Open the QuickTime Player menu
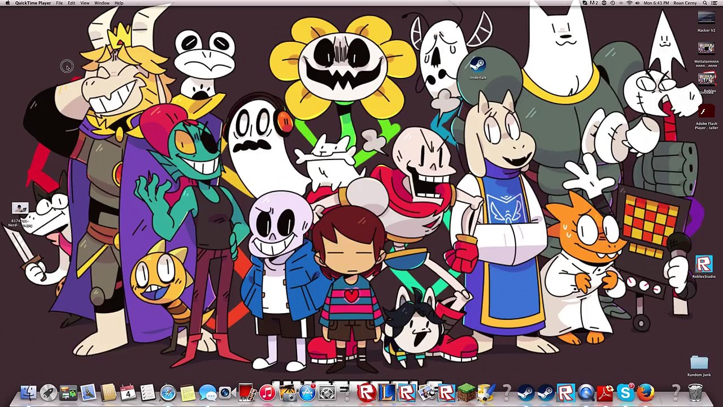 tap(33, 3)
